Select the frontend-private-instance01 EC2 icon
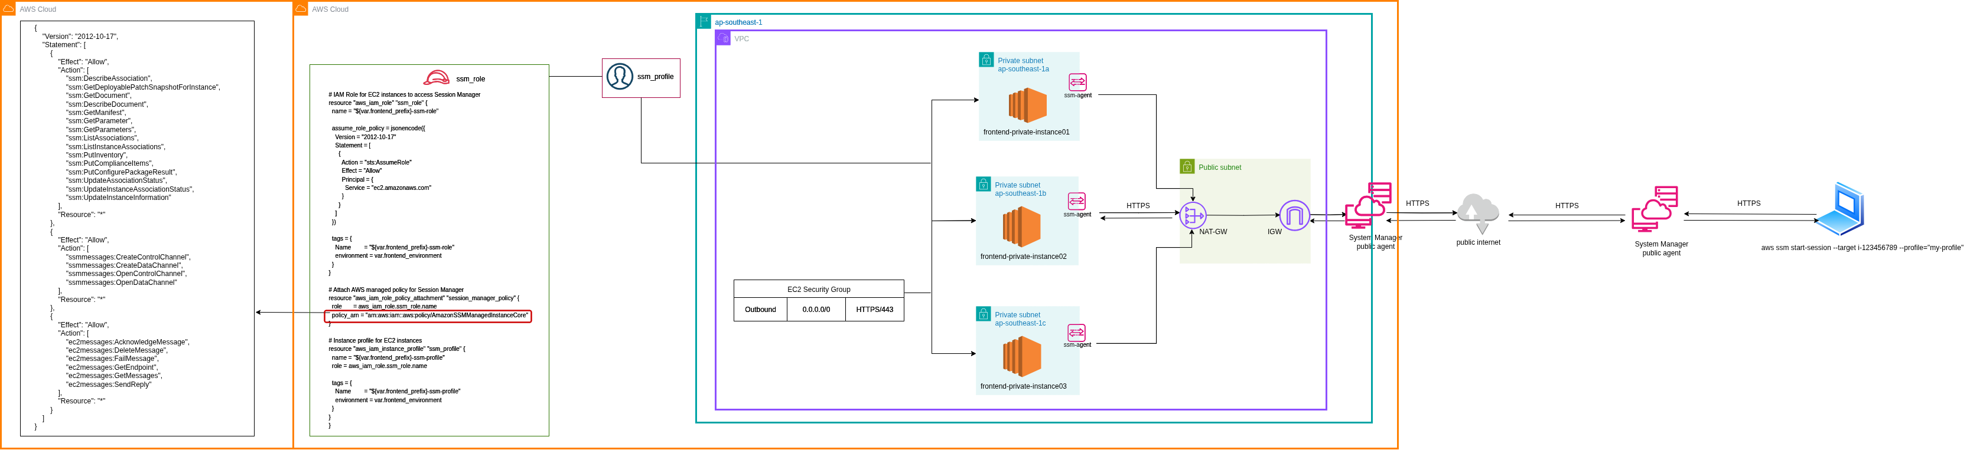 pyautogui.click(x=1027, y=106)
